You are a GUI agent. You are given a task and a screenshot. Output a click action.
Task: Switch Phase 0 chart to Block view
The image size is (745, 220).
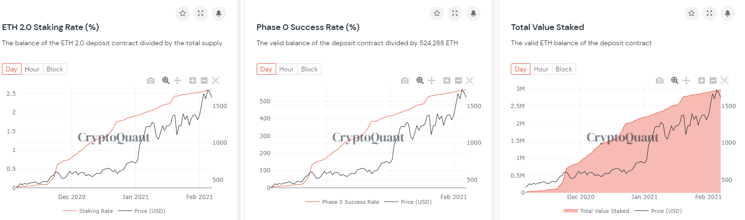pyautogui.click(x=309, y=69)
